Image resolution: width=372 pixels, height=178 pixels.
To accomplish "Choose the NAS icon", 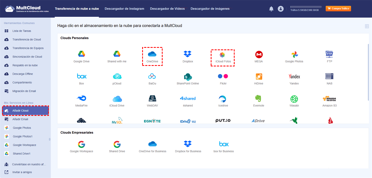I will point(329,76).
